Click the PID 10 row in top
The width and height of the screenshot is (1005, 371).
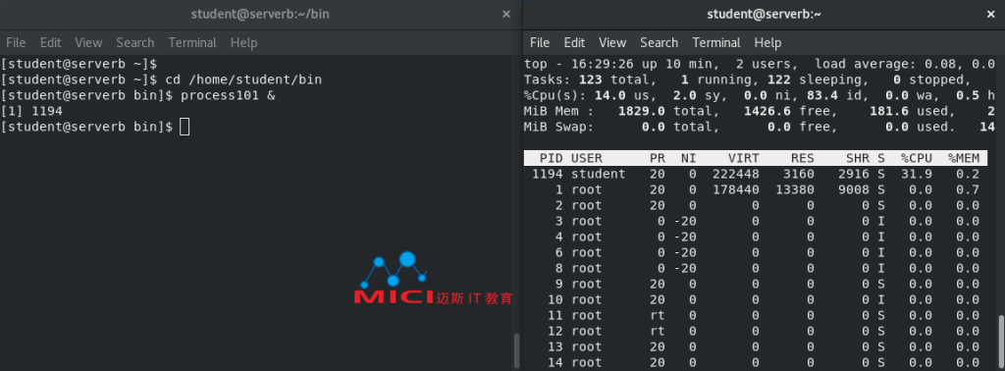tap(756, 300)
